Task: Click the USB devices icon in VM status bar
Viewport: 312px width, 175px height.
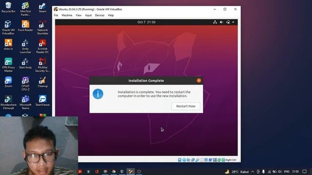Action: 197,160
